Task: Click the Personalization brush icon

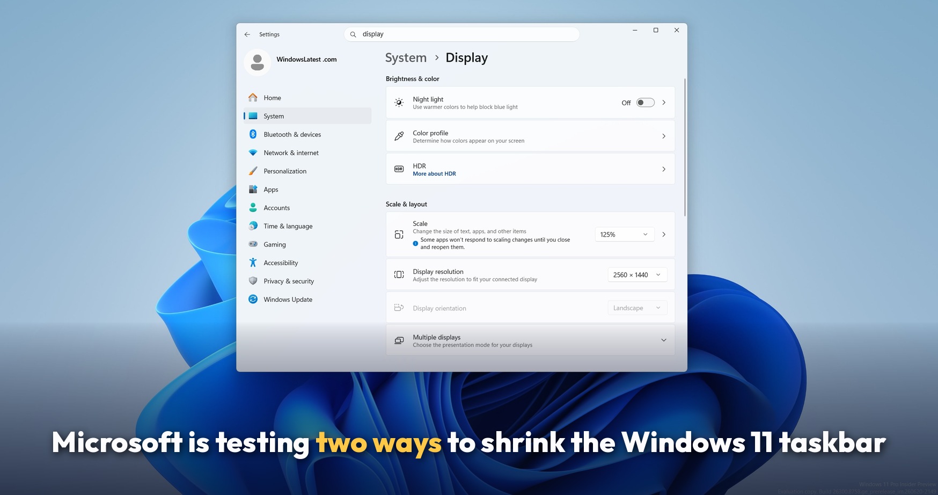Action: (x=253, y=171)
